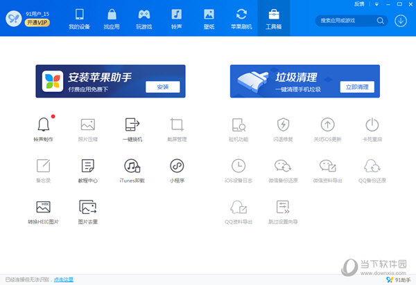Open the 小程序 mini program tool
This screenshot has width=416, height=285.
tap(177, 170)
